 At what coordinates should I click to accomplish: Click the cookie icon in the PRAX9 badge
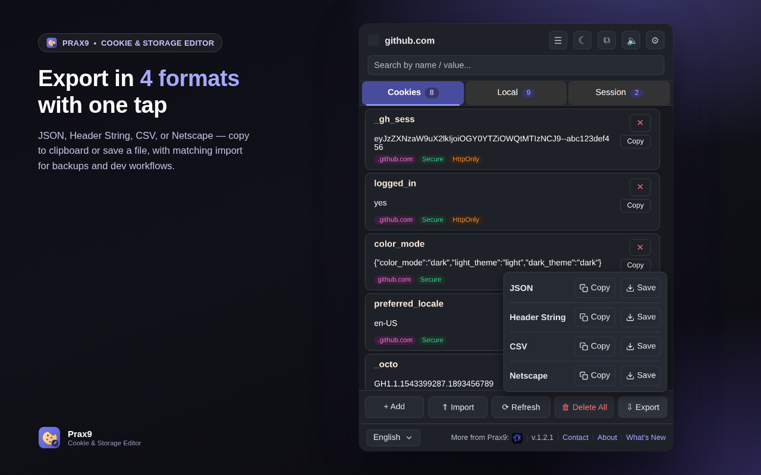[52, 43]
